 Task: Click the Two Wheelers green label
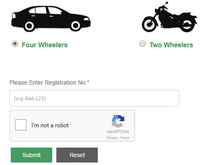tap(171, 45)
